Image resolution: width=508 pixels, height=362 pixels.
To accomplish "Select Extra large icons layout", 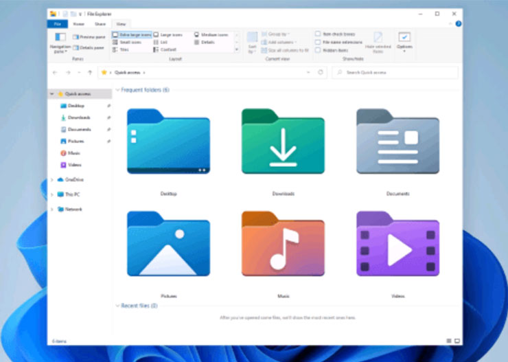I will [x=132, y=34].
